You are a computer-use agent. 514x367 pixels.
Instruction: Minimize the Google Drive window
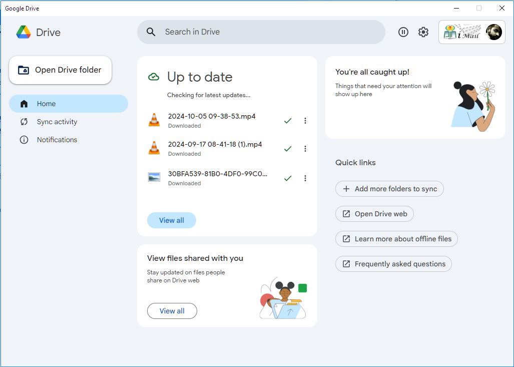(x=456, y=8)
